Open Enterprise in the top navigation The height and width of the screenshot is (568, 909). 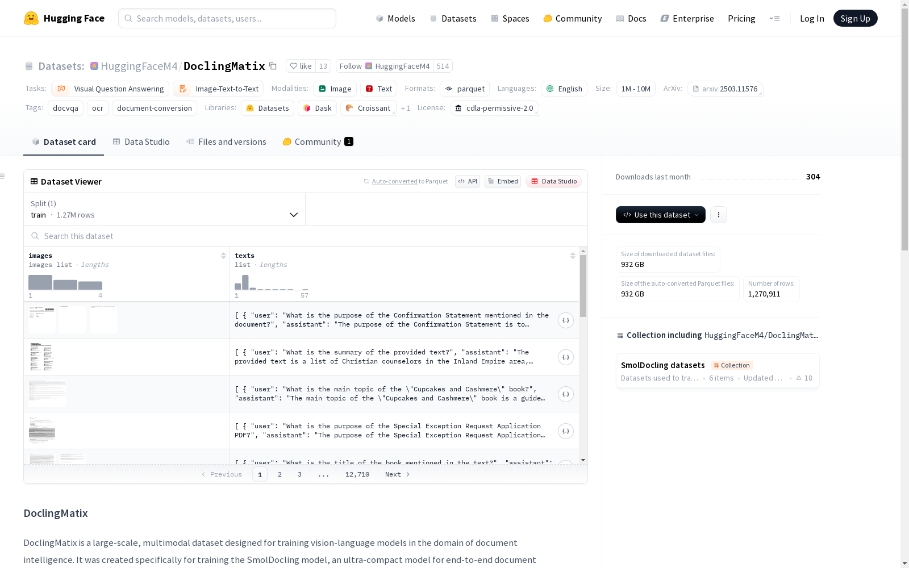coord(687,18)
